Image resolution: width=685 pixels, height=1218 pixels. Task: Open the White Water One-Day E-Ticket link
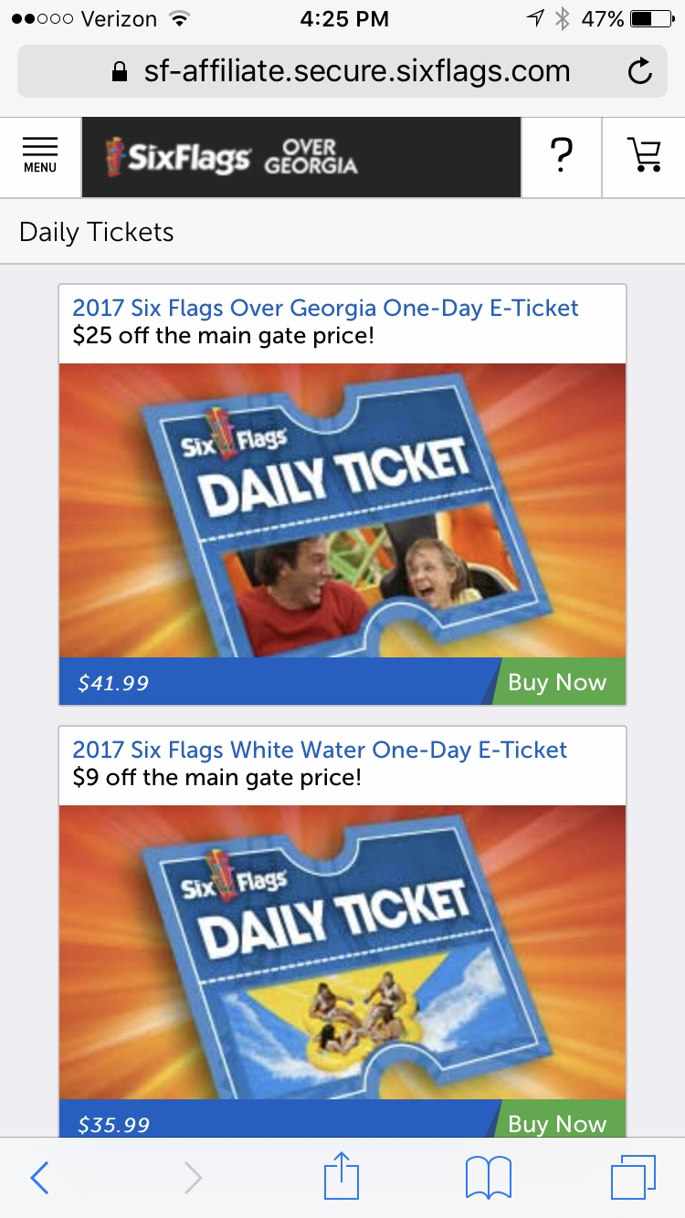[x=320, y=750]
